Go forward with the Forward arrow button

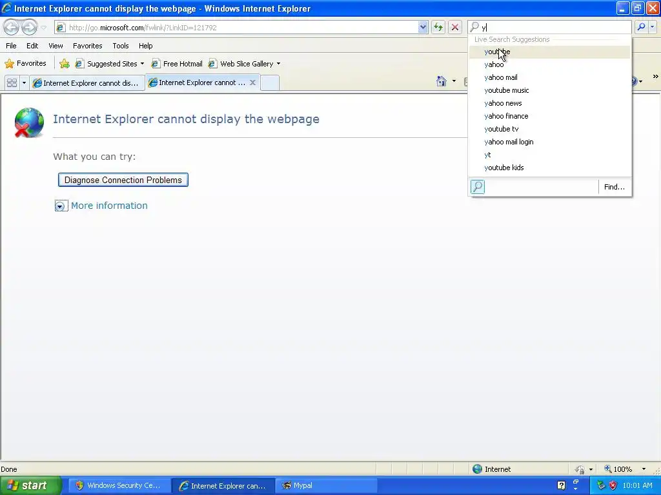pos(29,27)
